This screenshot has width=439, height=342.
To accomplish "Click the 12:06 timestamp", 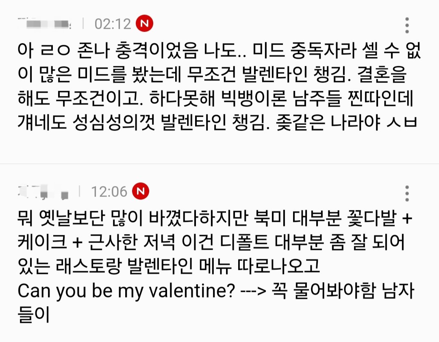I will [109, 191].
